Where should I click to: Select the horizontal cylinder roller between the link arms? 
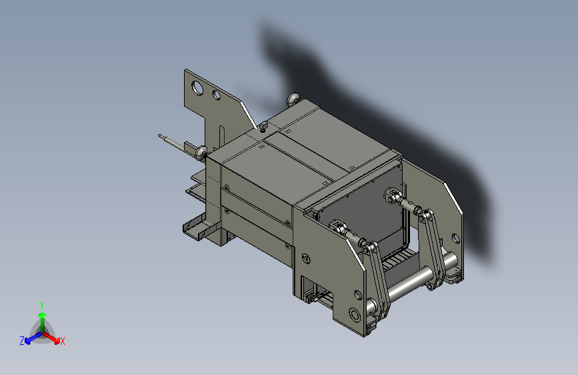pyautogui.click(x=410, y=283)
